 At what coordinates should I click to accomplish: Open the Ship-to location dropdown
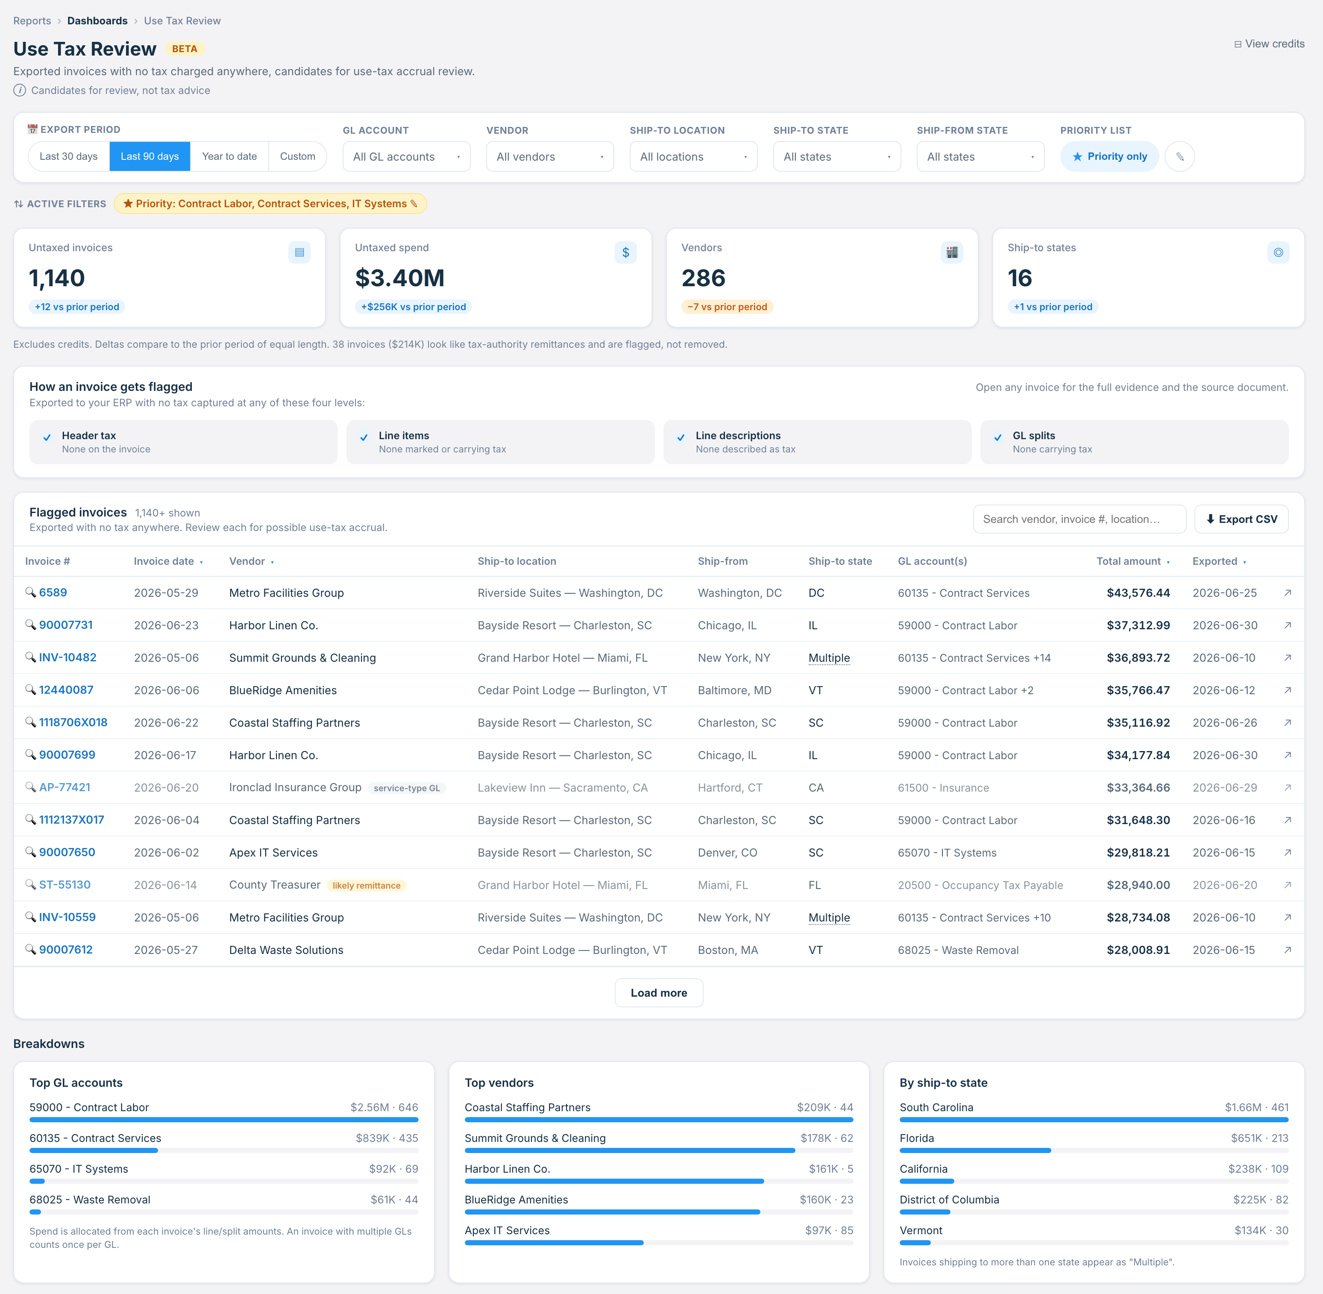693,156
